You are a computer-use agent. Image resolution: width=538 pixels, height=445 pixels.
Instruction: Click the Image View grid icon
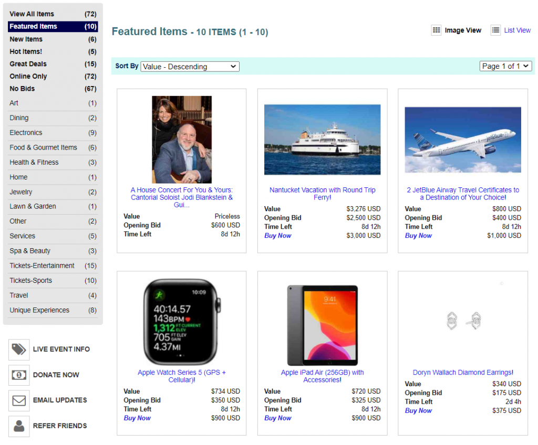(x=436, y=30)
